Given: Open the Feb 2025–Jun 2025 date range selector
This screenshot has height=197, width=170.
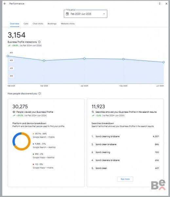Looking at the screenshot, I should 85,14.
